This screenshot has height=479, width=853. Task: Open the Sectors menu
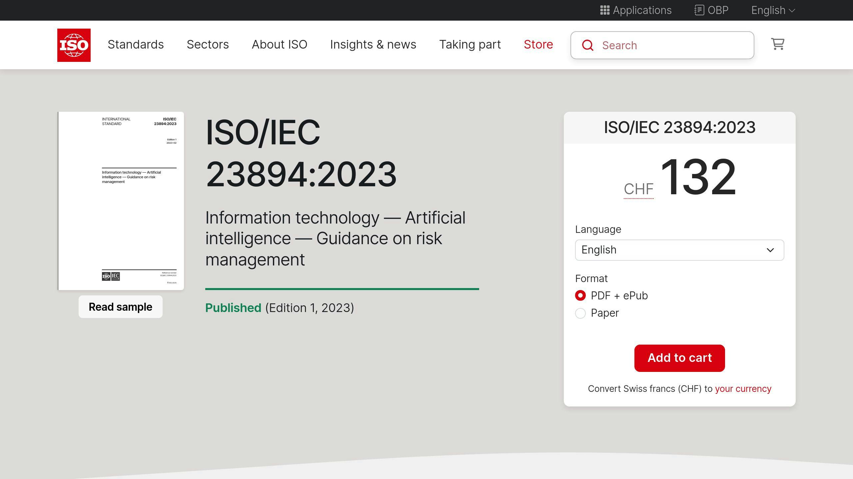(x=208, y=45)
